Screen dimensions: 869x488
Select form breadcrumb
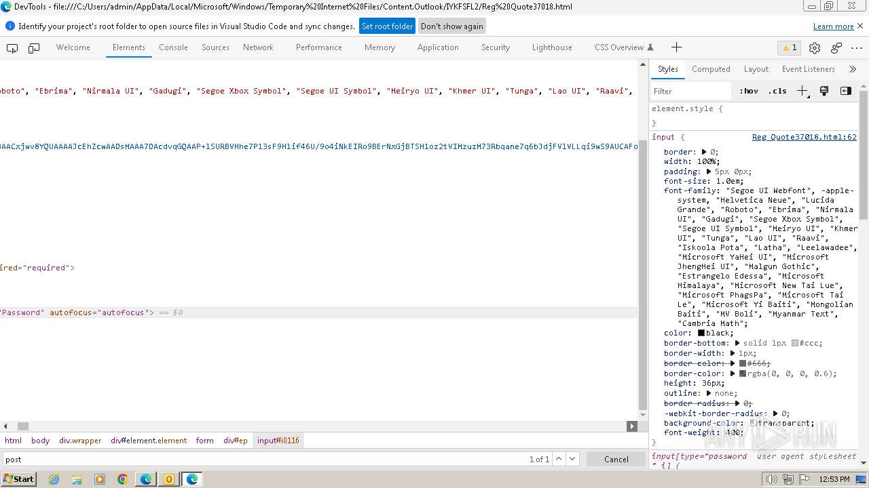click(205, 441)
